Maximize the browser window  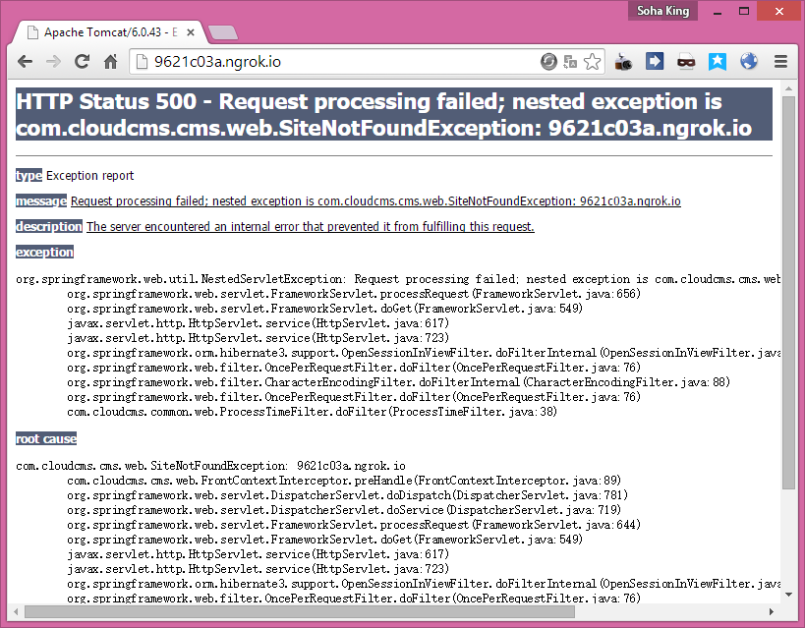pos(744,11)
